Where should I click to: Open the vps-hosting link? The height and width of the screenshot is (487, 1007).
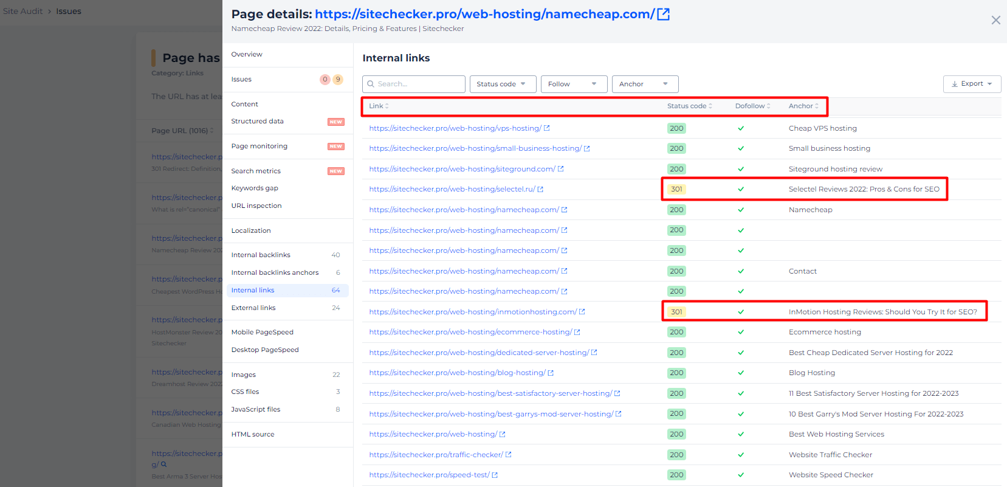(x=455, y=128)
